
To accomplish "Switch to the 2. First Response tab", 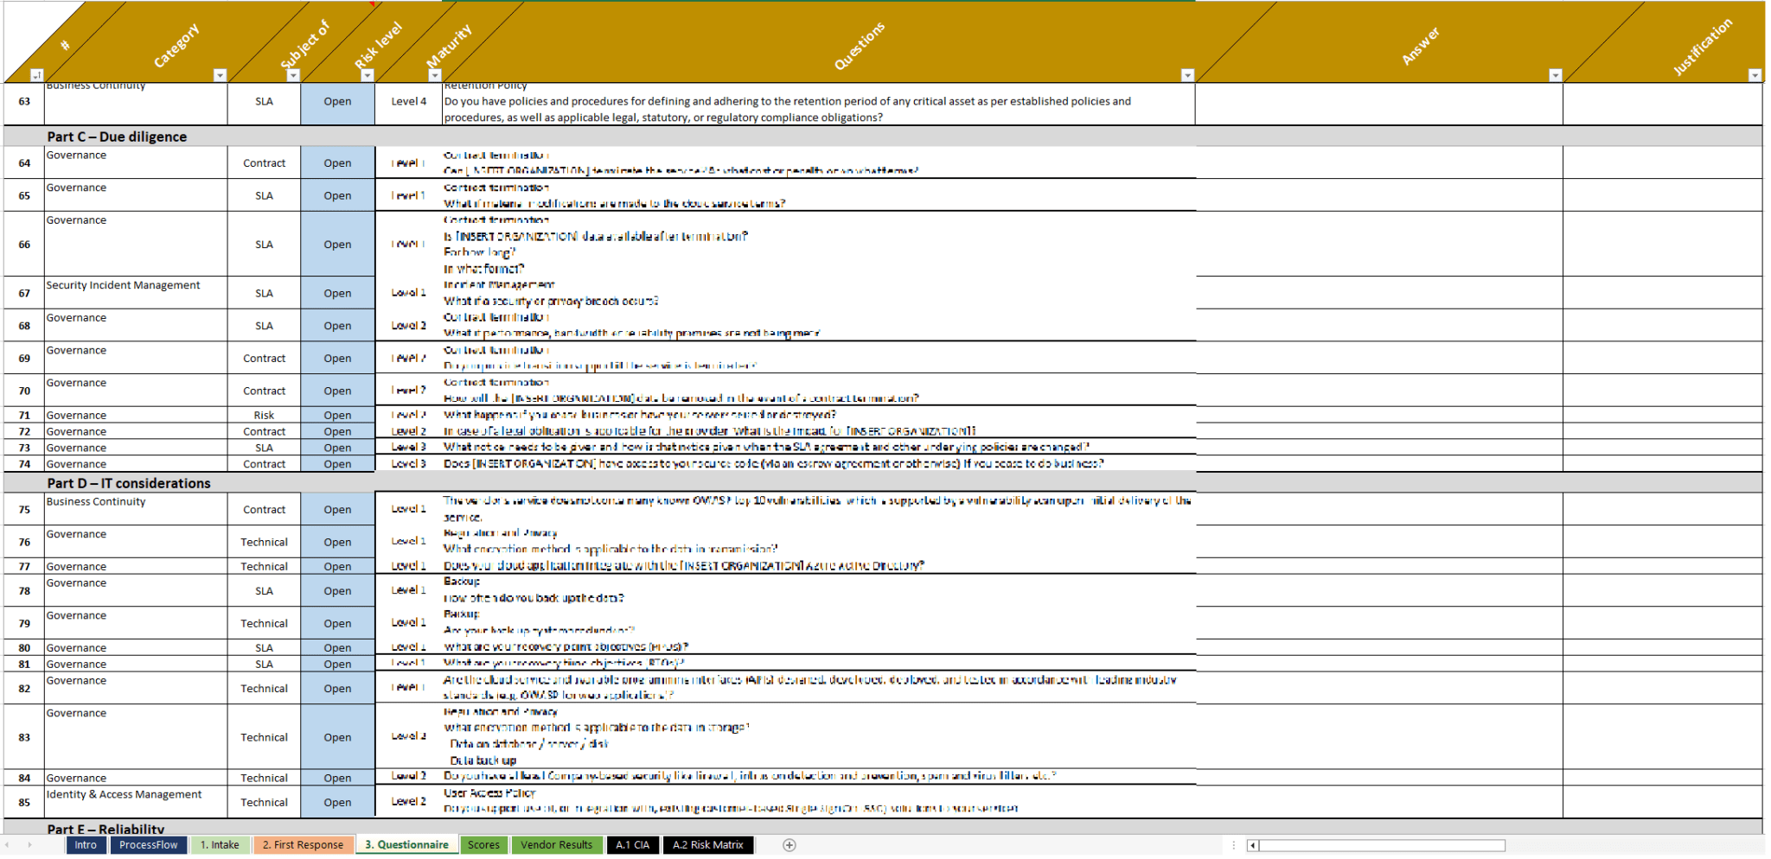I will coord(303,845).
